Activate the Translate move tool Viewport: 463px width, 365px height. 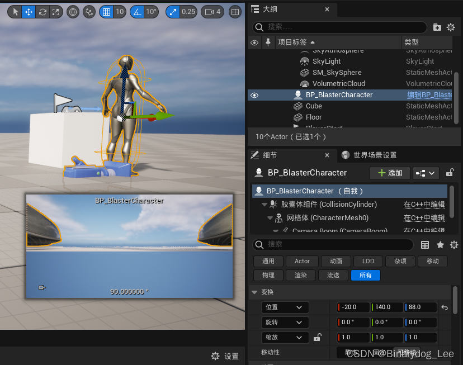click(29, 12)
